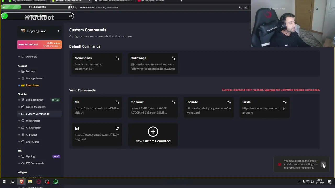Close the KickBot Custom Commands tab
This screenshot has height=188, width=335.
coord(89,1)
